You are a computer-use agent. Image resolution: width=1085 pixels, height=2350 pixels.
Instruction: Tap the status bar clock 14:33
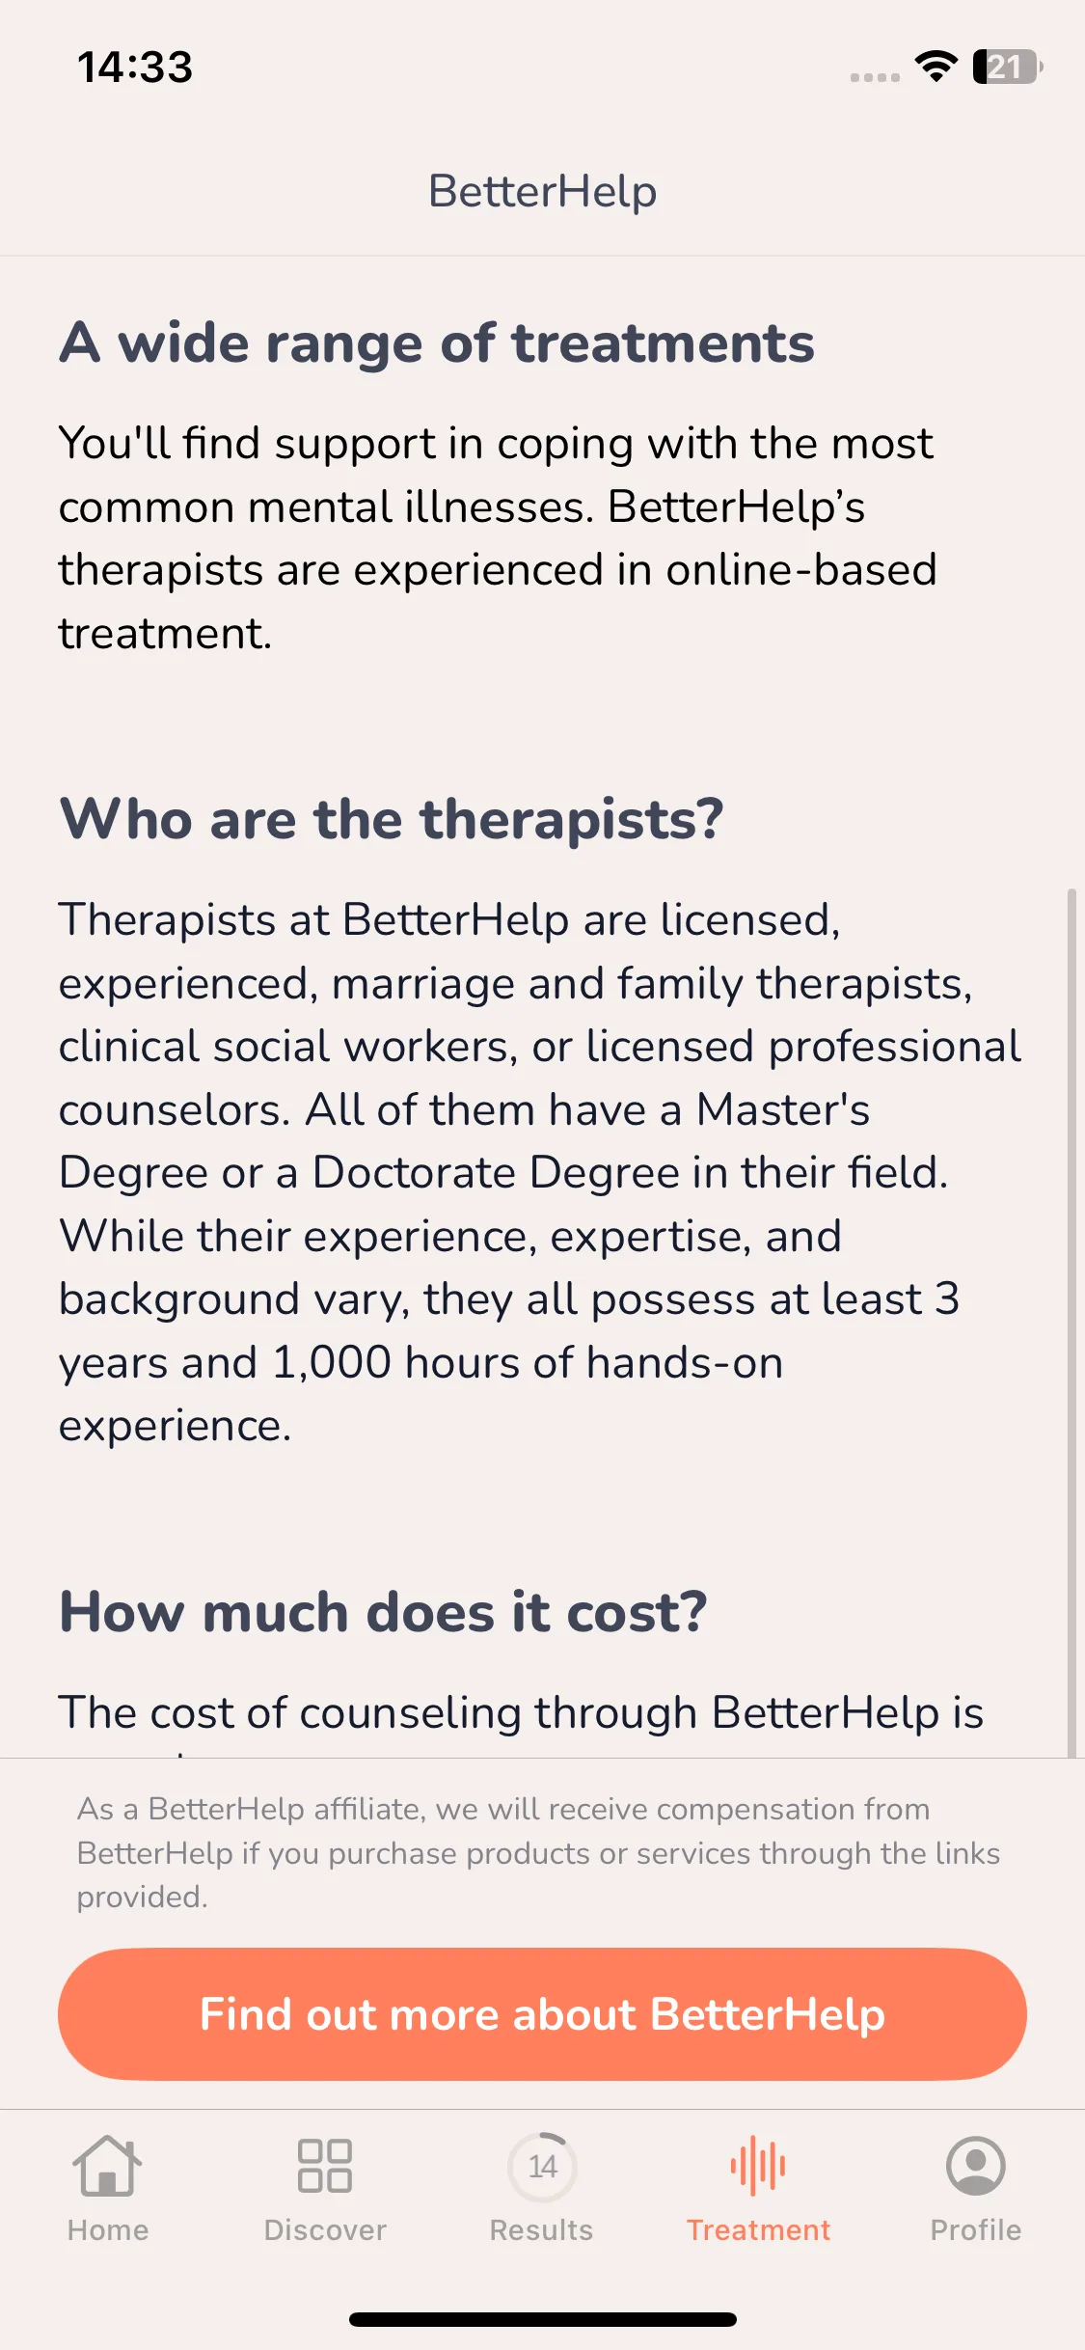coord(135,68)
